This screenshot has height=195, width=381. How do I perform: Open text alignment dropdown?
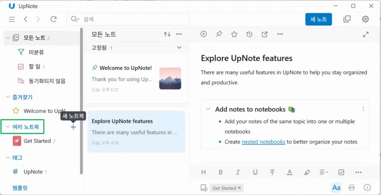click(x=324, y=172)
